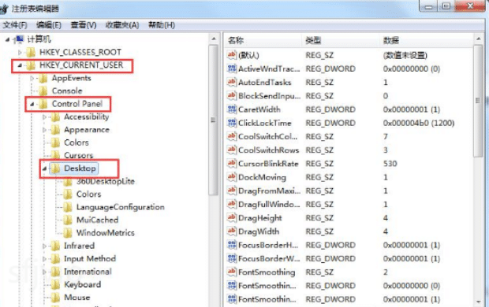Expand the AppEvents key
The image size is (489, 307).
coord(32,78)
